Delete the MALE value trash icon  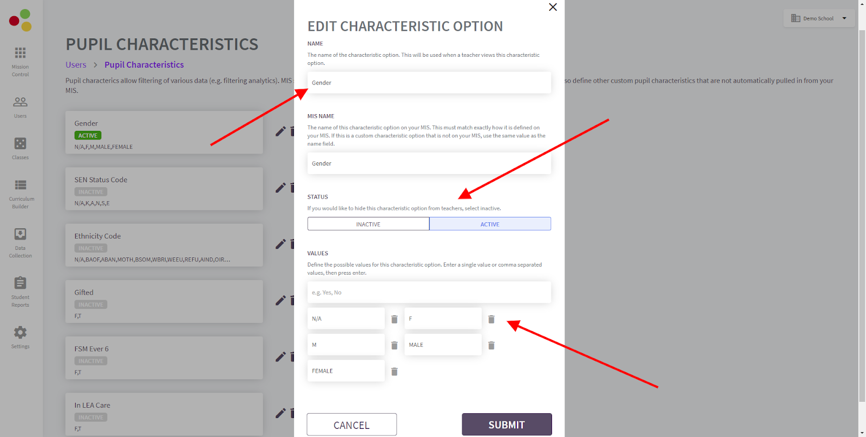coord(491,345)
